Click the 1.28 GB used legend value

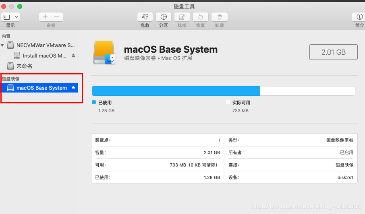106,111
